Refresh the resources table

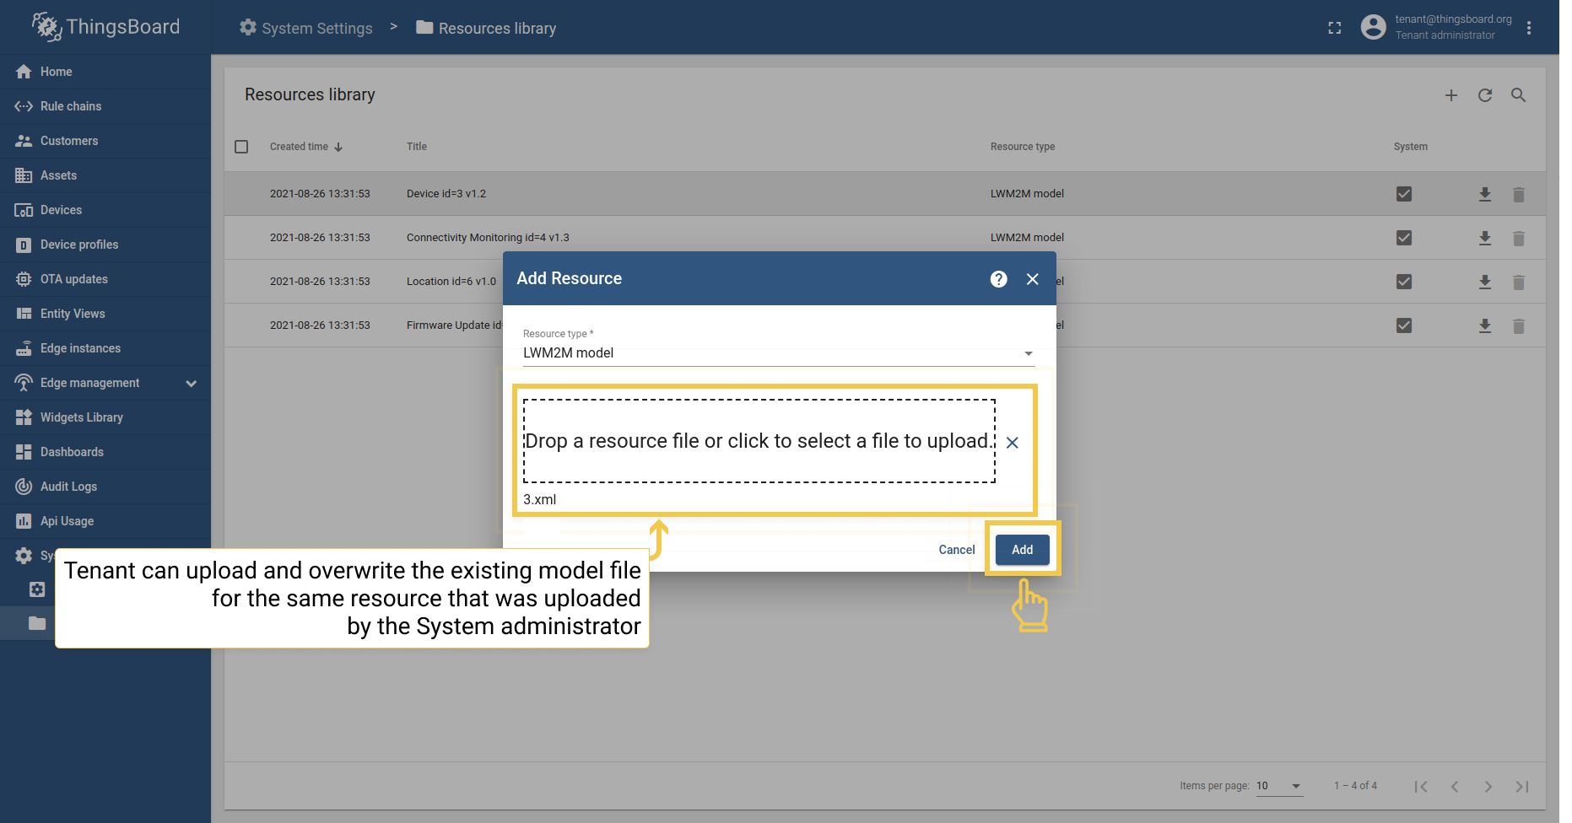pos(1485,95)
